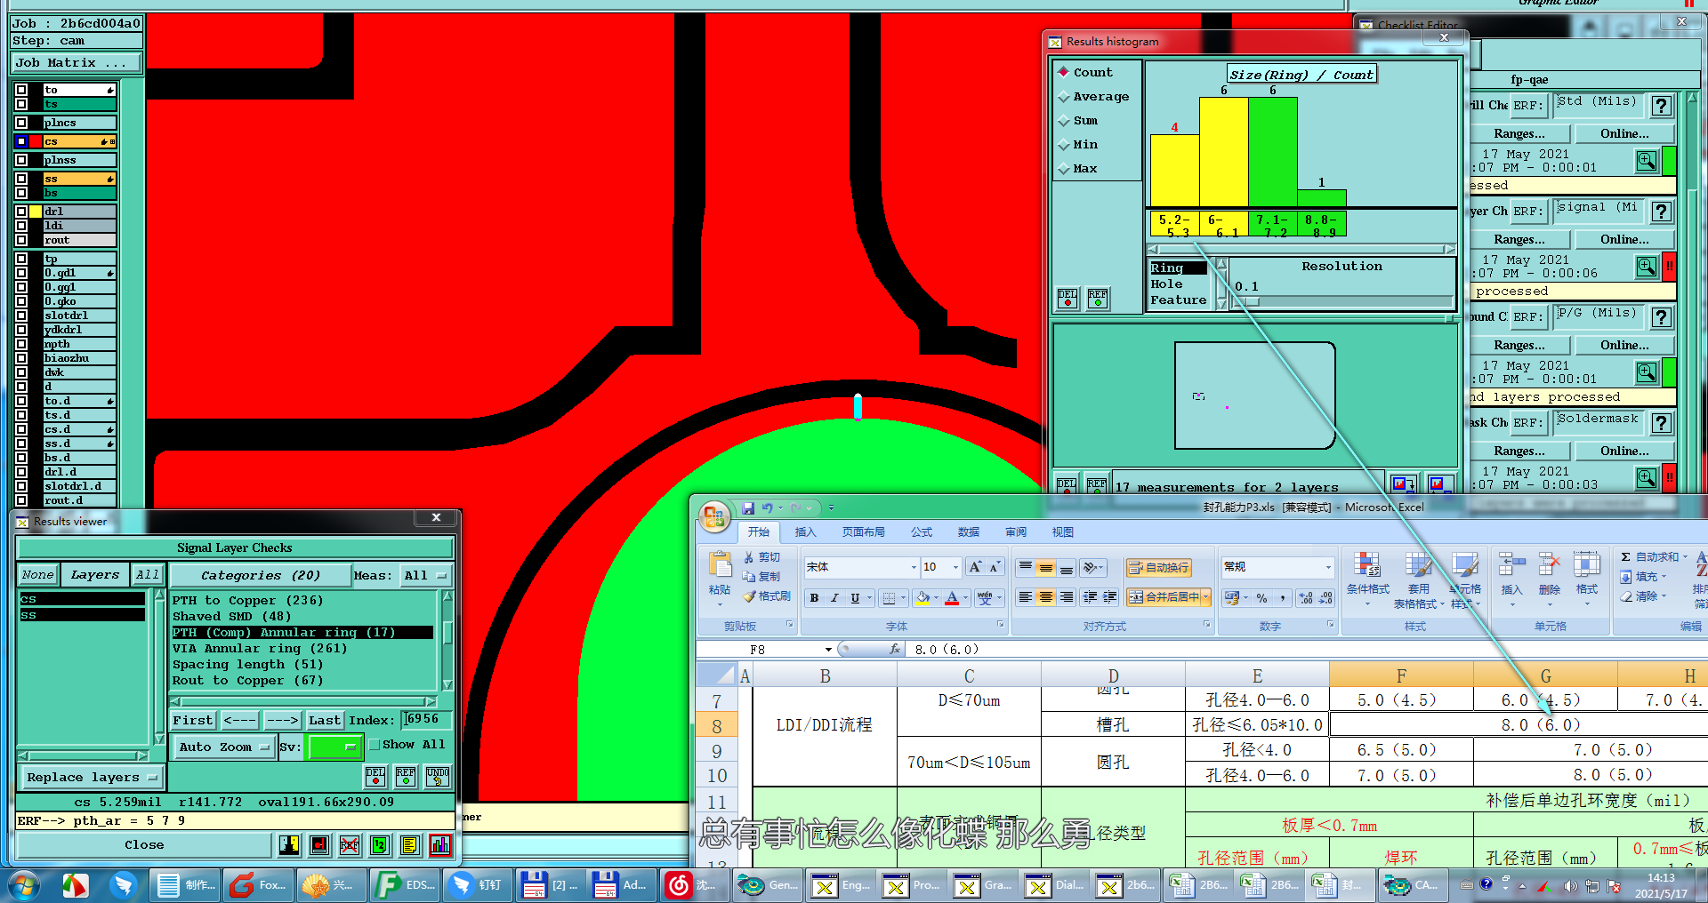
Task: Click Excel center align icon
Action: tap(1046, 597)
